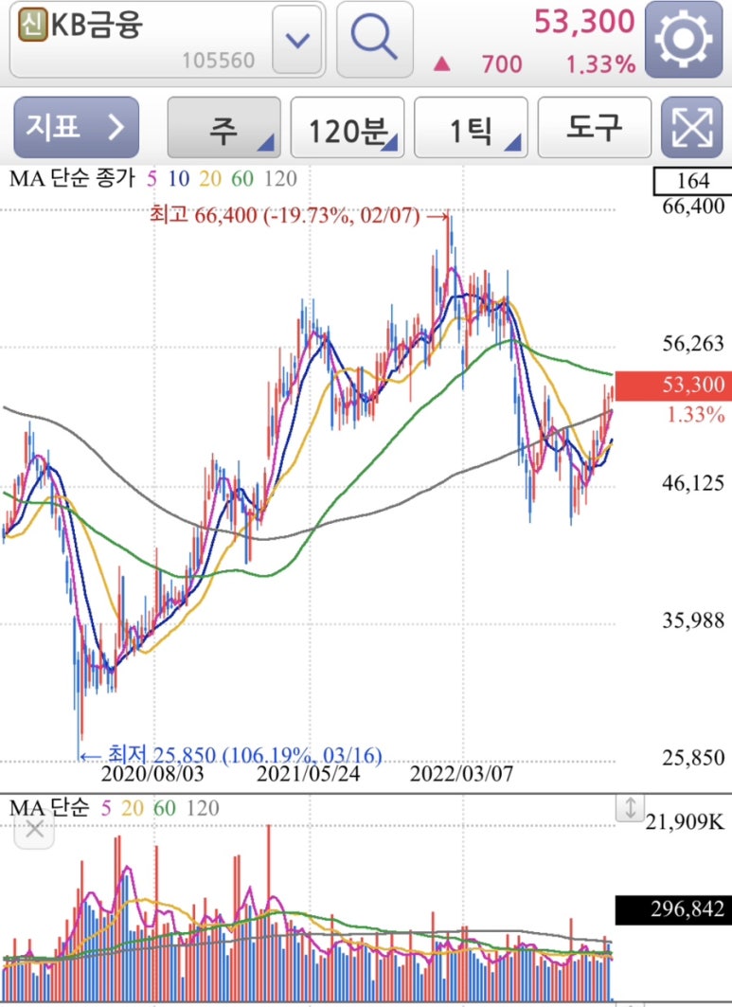
Task: Open the 1틱 tick interval dropdown
Action: [471, 127]
